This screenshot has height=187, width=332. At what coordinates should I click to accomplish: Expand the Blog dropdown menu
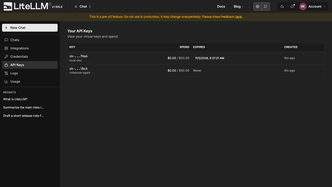pos(239,7)
